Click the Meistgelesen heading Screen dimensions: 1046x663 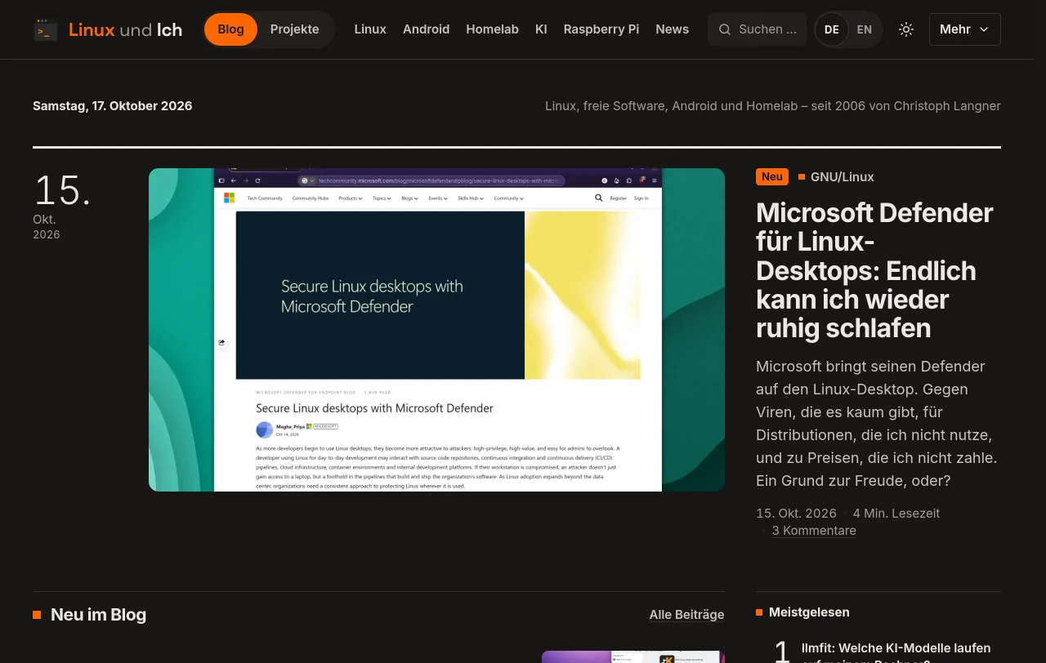pos(809,612)
